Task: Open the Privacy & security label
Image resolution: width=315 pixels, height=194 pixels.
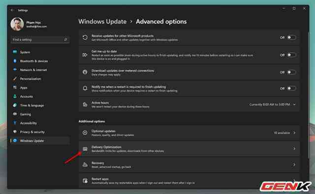Action: [x=32, y=132]
